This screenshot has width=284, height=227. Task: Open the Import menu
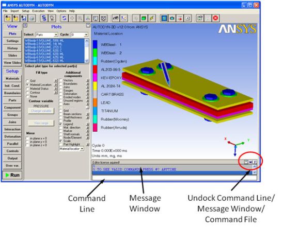pos(14,11)
